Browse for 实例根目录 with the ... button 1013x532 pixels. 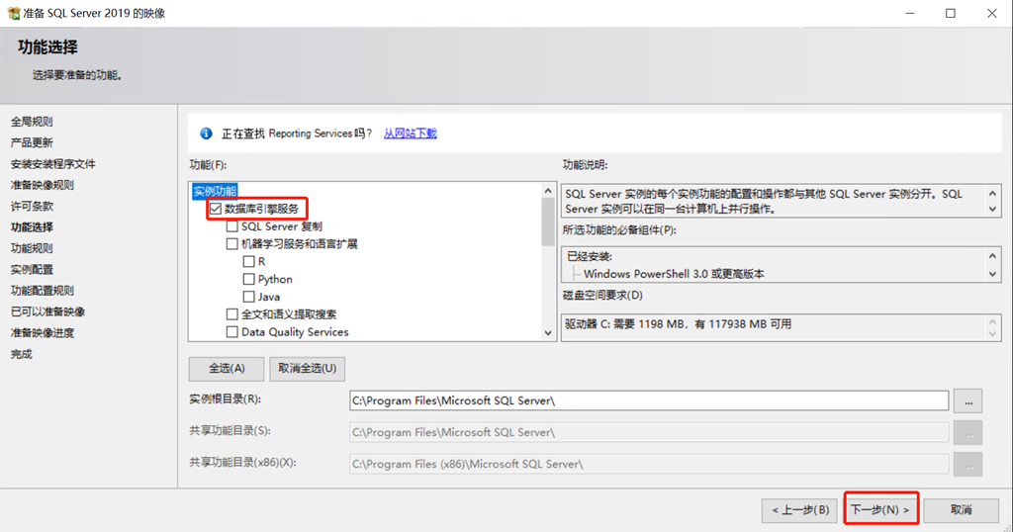pos(967,400)
